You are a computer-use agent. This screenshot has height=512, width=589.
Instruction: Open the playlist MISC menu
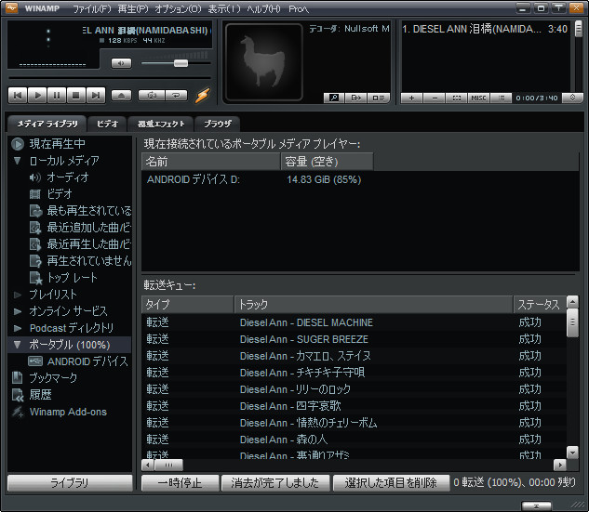[478, 98]
